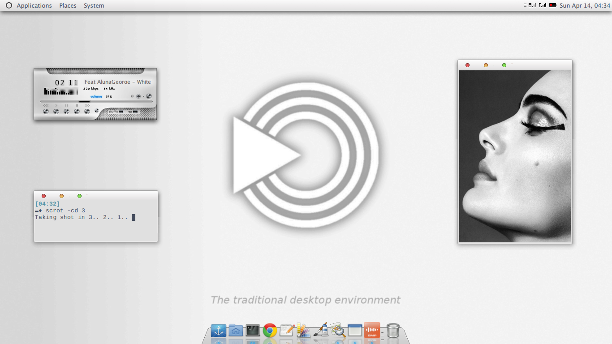Open Home folder from the dock
The image size is (612, 344).
pos(236,331)
